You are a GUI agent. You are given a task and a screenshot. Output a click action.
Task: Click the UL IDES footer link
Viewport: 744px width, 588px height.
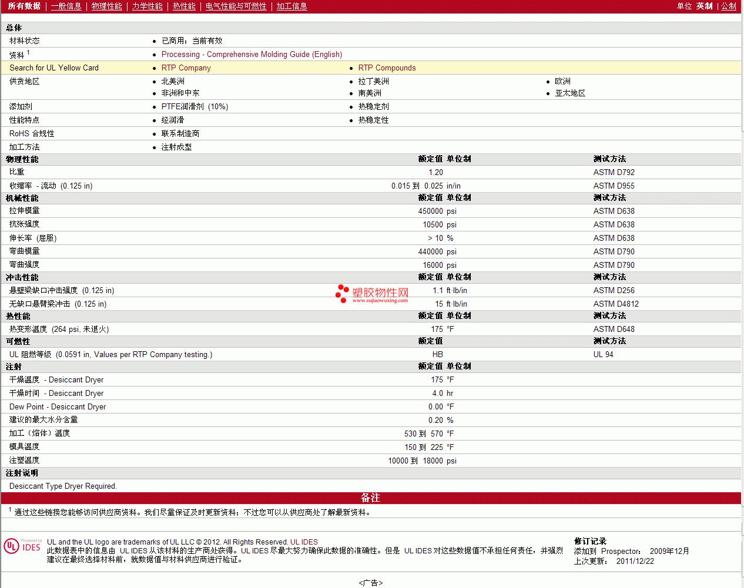[x=304, y=542]
